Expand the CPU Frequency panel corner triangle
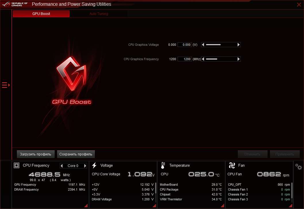 pos(86,206)
